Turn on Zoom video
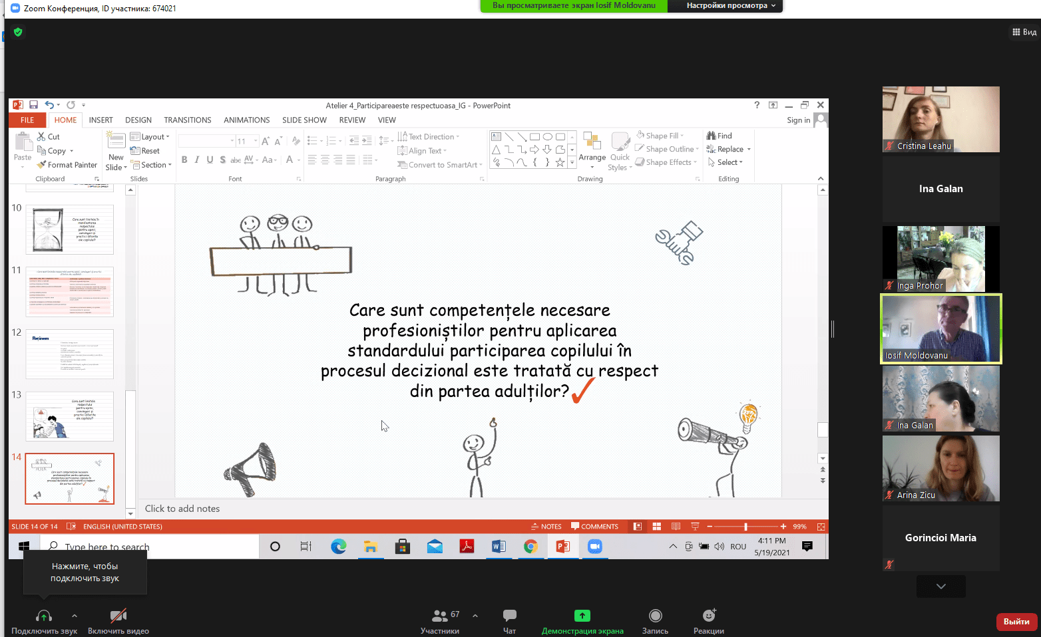This screenshot has width=1041, height=637. [x=118, y=621]
